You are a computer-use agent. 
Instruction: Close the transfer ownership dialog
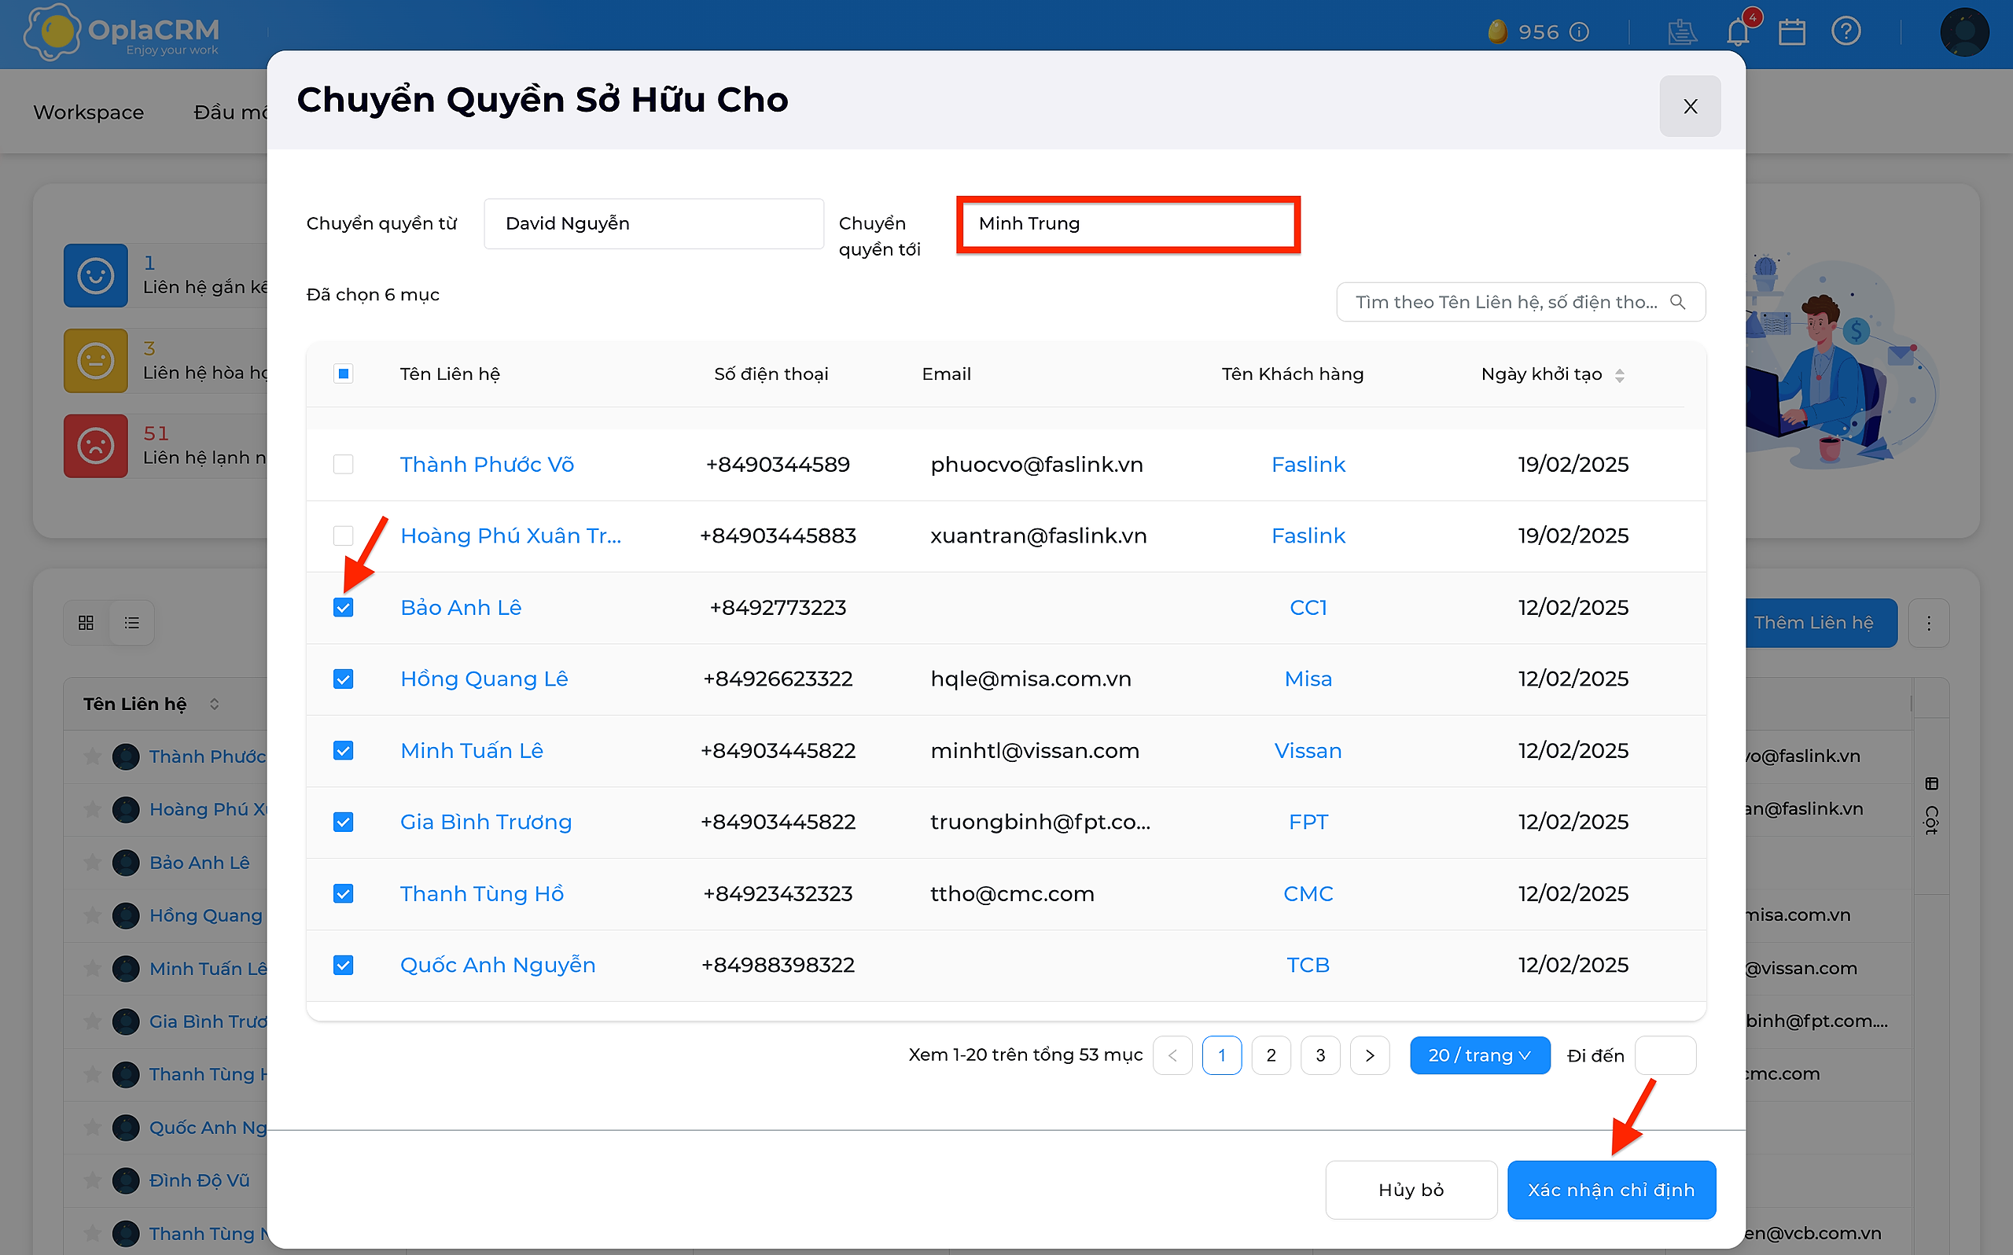coord(1689,106)
